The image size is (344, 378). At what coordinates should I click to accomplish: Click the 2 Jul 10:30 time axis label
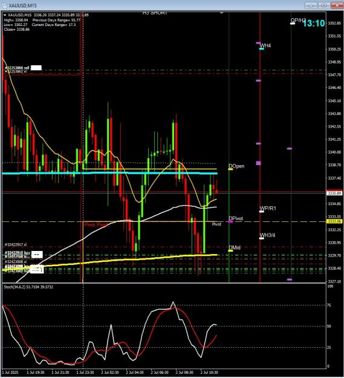tap(209, 373)
